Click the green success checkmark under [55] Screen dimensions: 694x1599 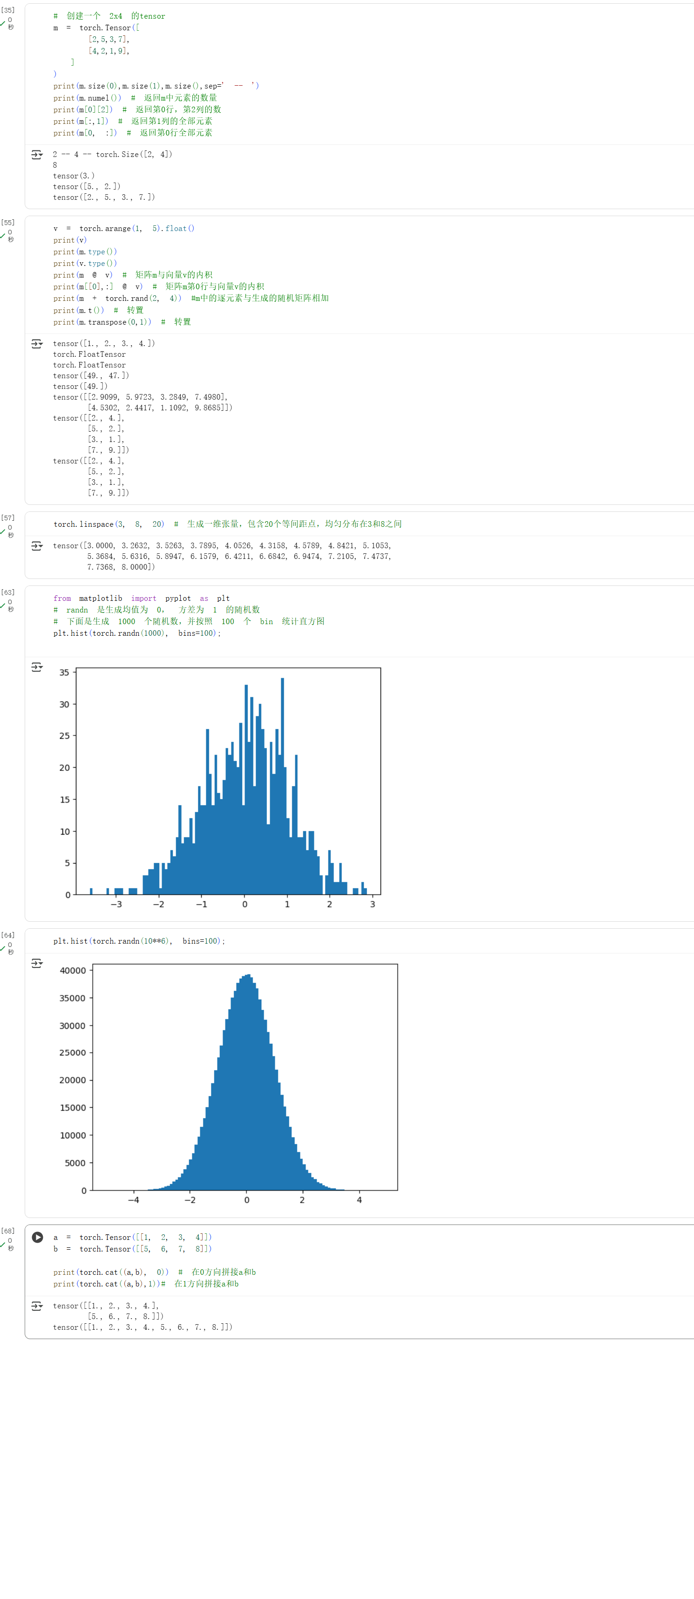(2, 236)
